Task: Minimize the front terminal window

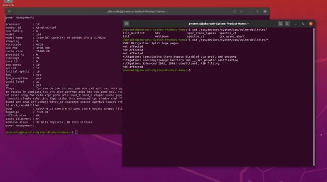Action: (295, 24)
